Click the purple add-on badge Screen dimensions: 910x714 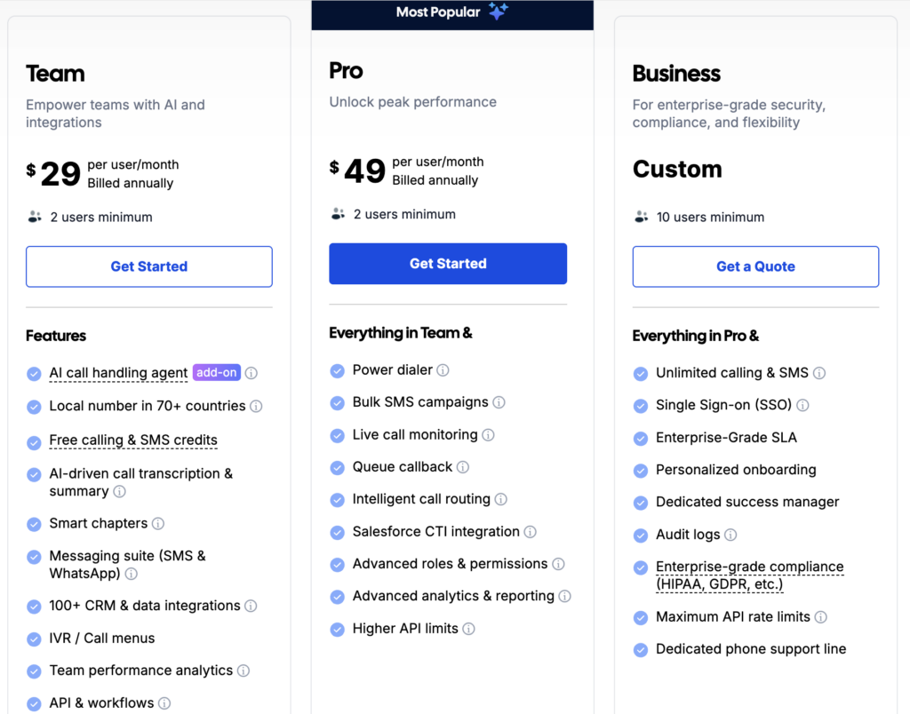[217, 372]
